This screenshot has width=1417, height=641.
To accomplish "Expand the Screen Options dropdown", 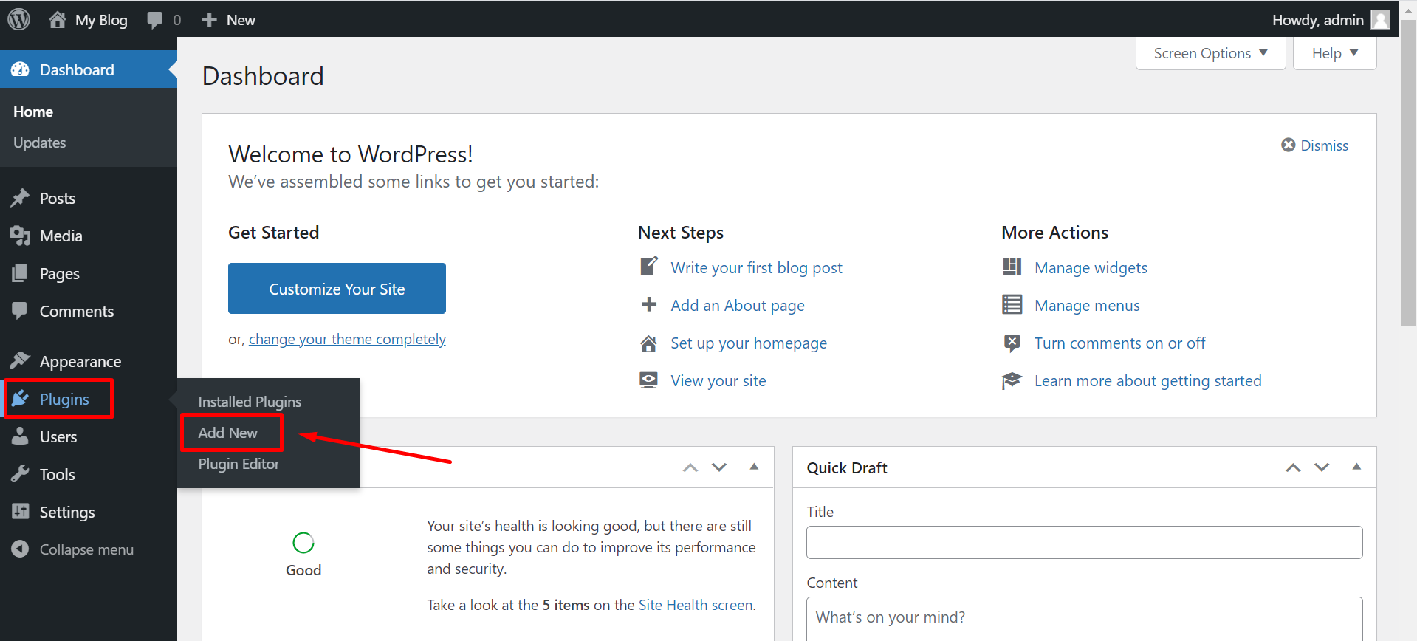I will click(x=1210, y=53).
